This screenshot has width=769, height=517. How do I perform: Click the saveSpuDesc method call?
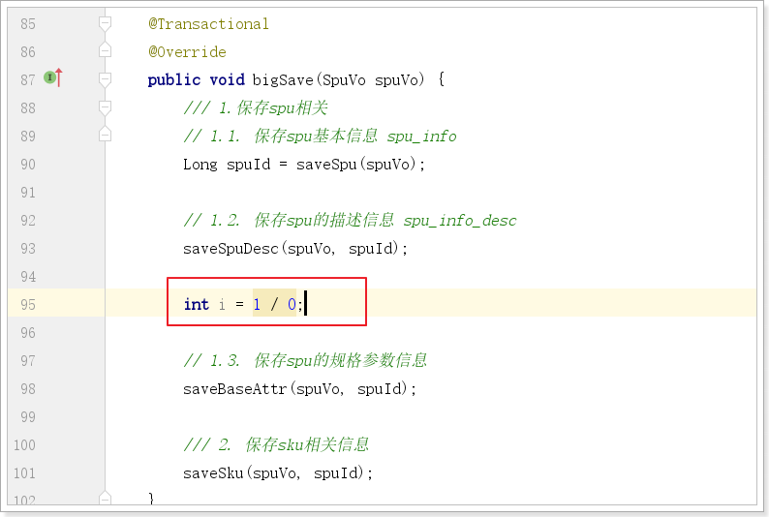231,248
